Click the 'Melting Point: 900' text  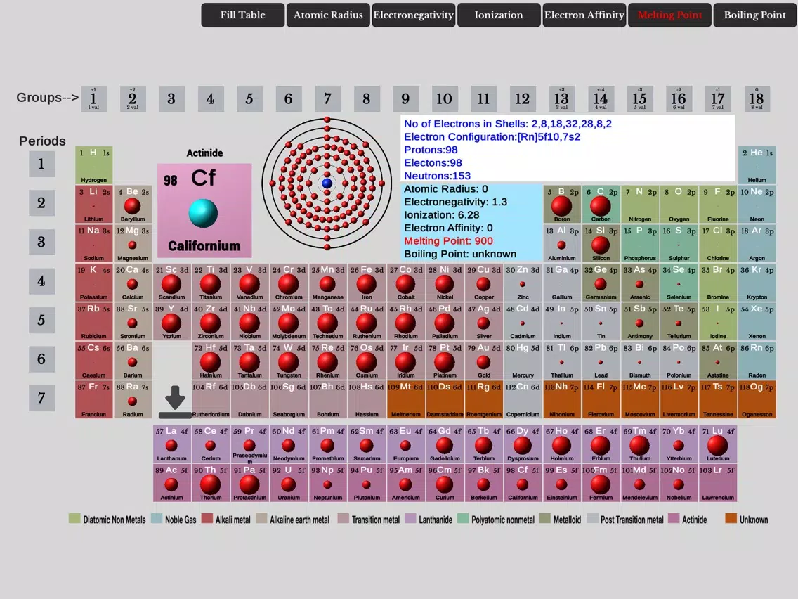(448, 241)
